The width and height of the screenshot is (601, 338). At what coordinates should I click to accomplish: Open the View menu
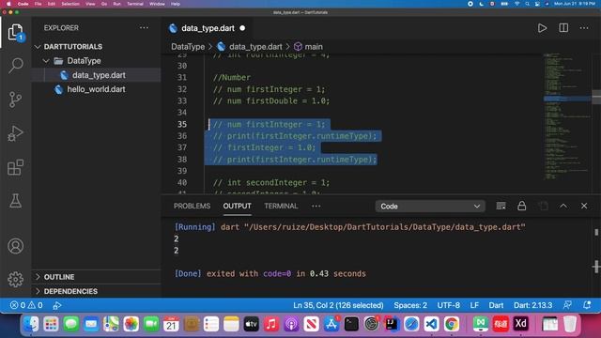click(90, 4)
